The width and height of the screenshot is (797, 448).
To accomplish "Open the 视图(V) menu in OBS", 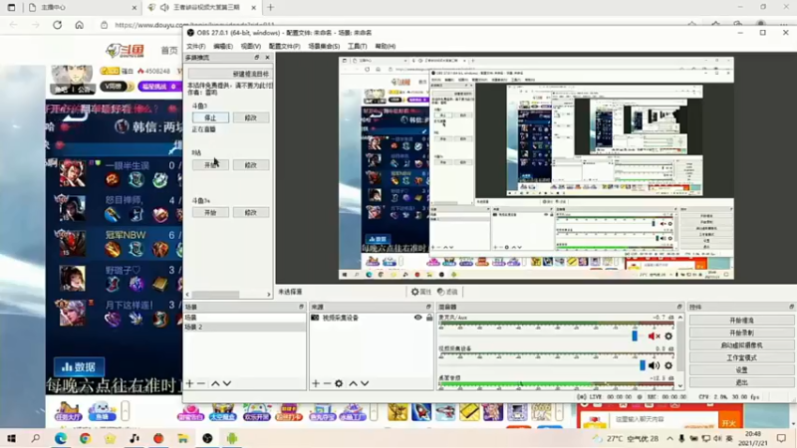I will coord(251,46).
